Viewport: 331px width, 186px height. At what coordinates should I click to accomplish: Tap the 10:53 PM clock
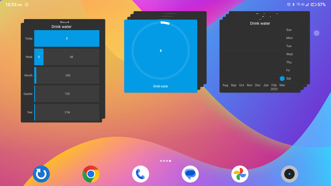tap(14, 5)
